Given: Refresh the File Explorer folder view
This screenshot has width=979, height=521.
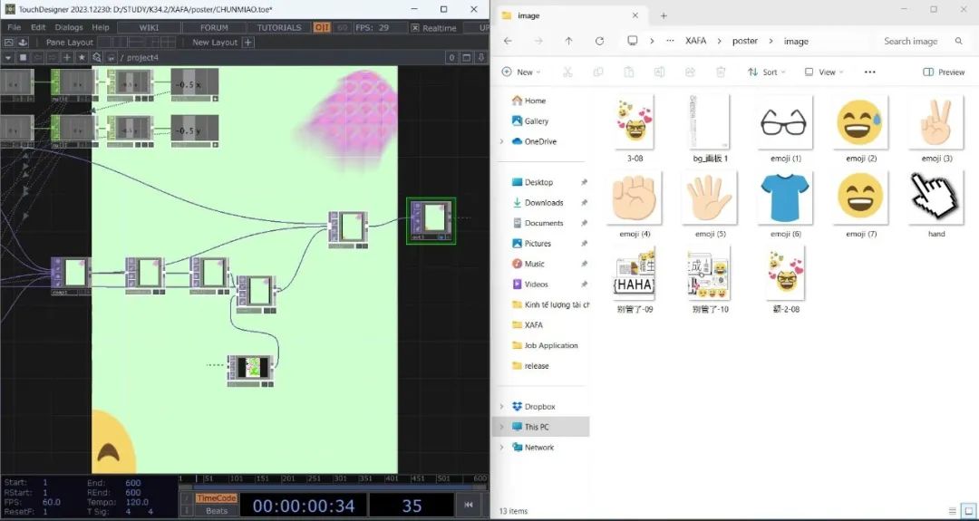Looking at the screenshot, I should 599,41.
